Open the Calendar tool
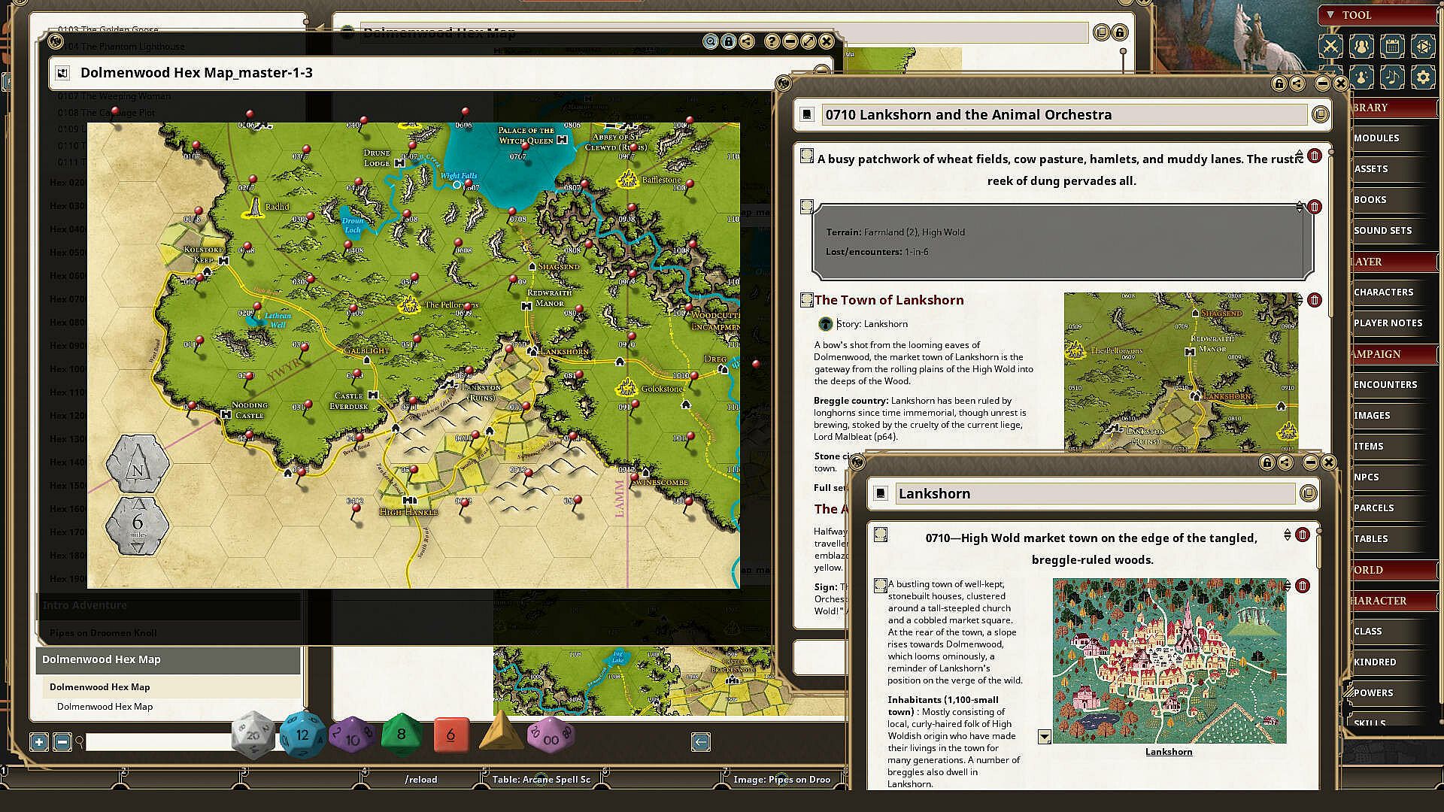1444x812 pixels. [x=1392, y=47]
